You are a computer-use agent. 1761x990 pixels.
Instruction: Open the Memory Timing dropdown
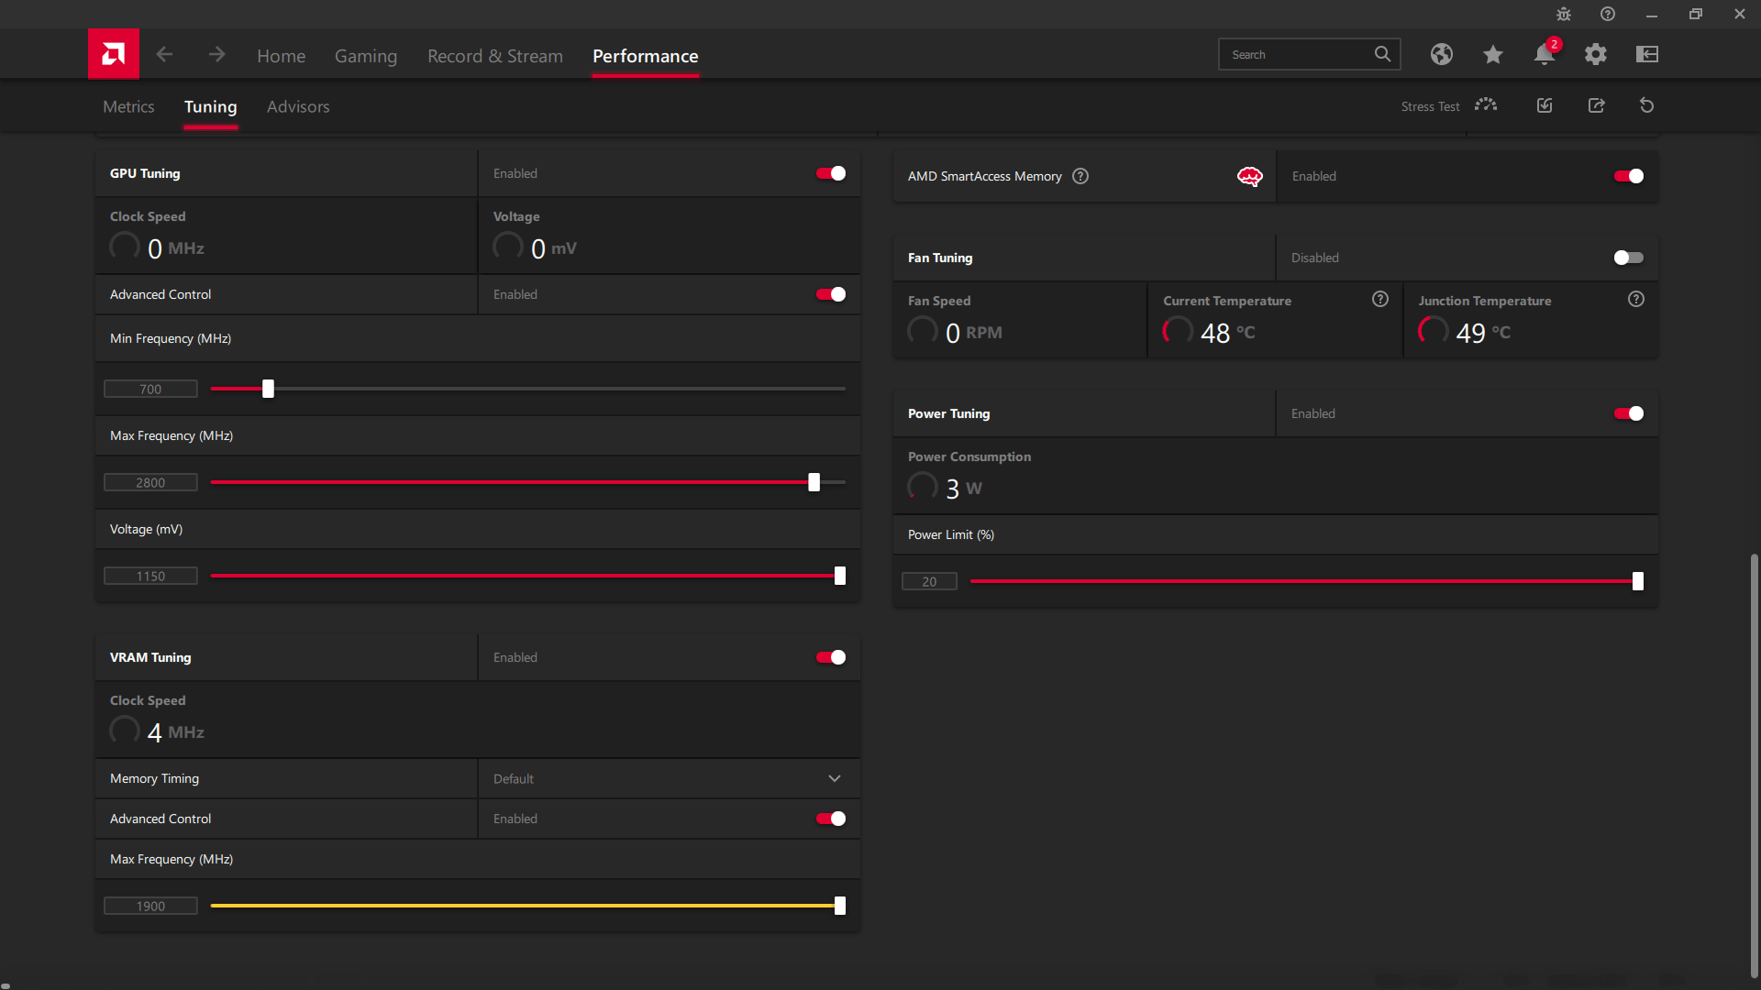(669, 778)
